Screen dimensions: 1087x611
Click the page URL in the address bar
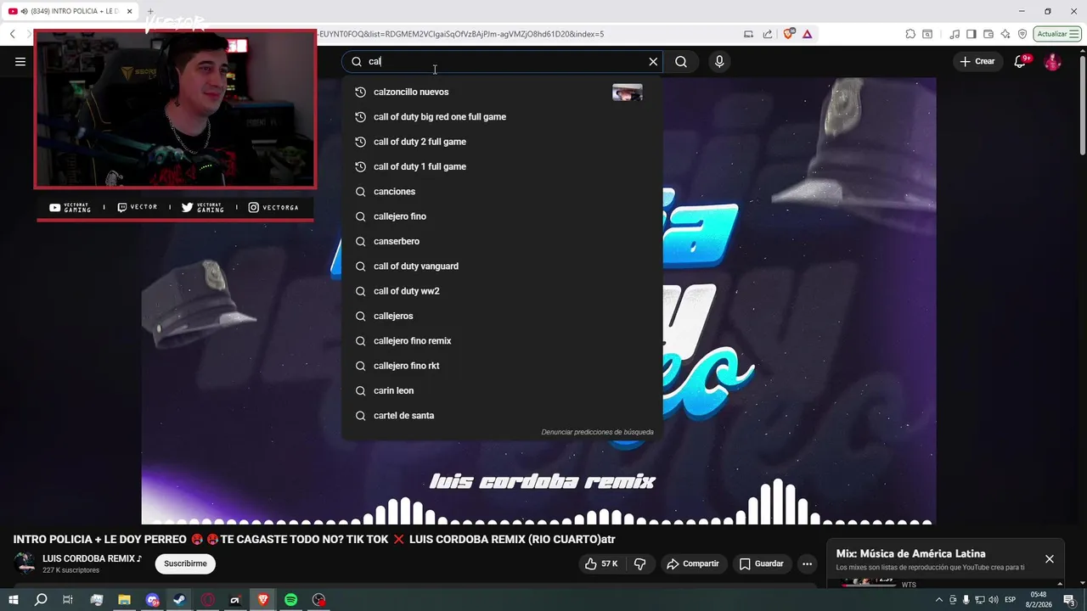[x=461, y=34]
